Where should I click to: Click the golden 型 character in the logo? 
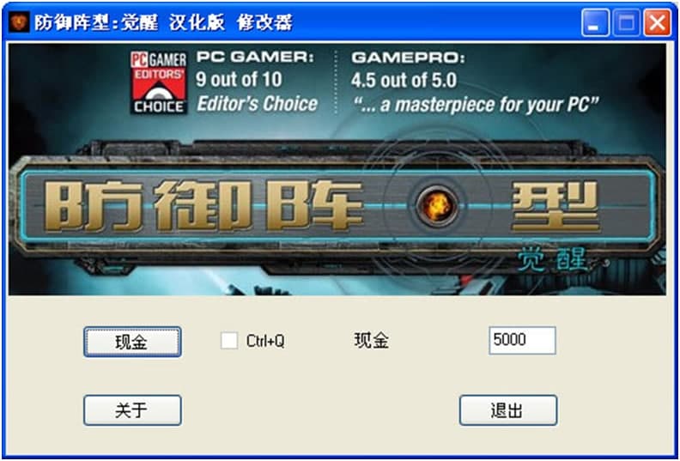click(556, 206)
